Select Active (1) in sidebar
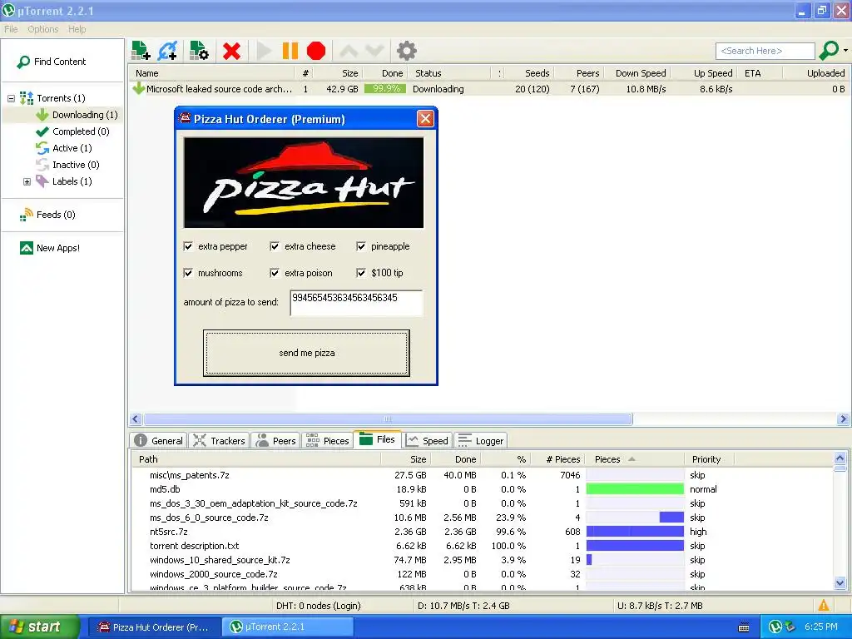The image size is (852, 639). click(x=63, y=148)
